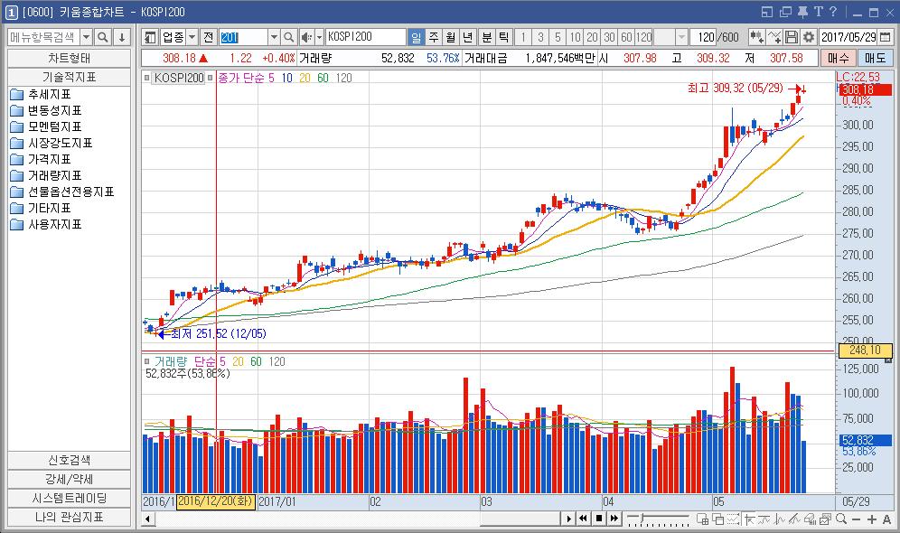Switch chart to 월 (monthly) period
Screen dimensions: 900x533
click(x=450, y=37)
